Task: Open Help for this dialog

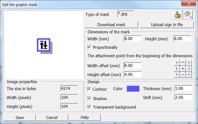Action: 85,117
